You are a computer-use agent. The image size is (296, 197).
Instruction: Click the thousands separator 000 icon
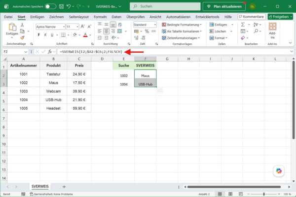point(153,32)
